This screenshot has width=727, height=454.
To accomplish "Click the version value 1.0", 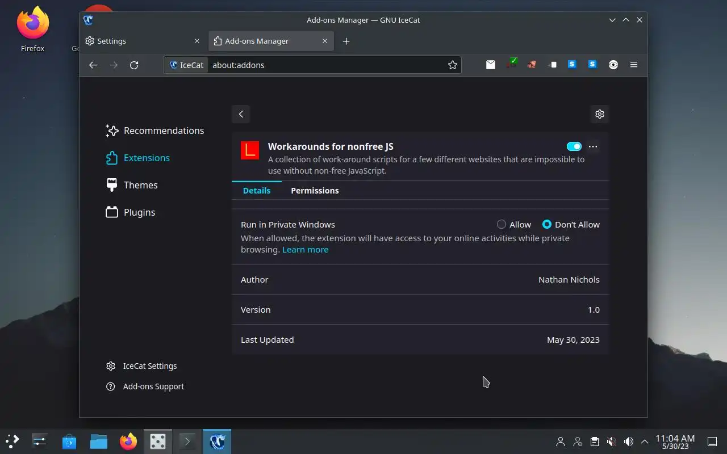I will 594,309.
